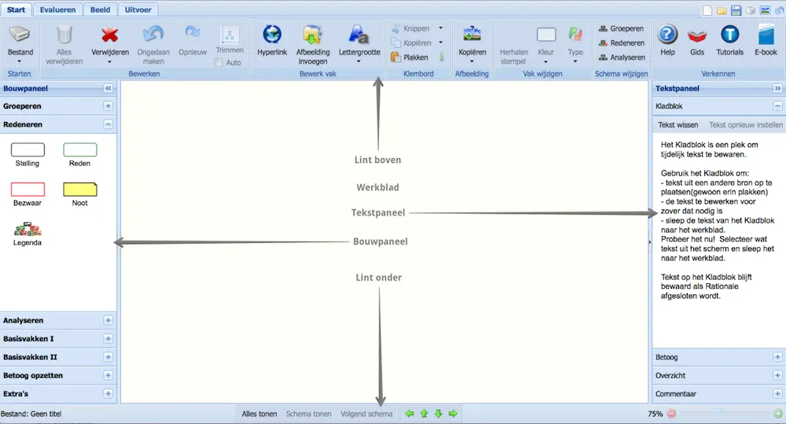The width and height of the screenshot is (786, 424).
Task: Pick the yellow Noot shape
Action: click(79, 189)
